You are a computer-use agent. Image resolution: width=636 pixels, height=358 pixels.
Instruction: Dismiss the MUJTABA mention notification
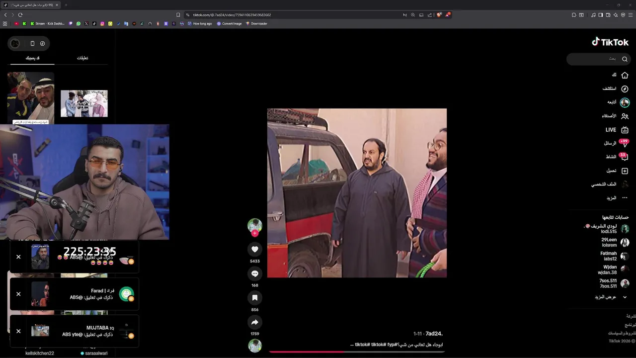[x=18, y=331]
